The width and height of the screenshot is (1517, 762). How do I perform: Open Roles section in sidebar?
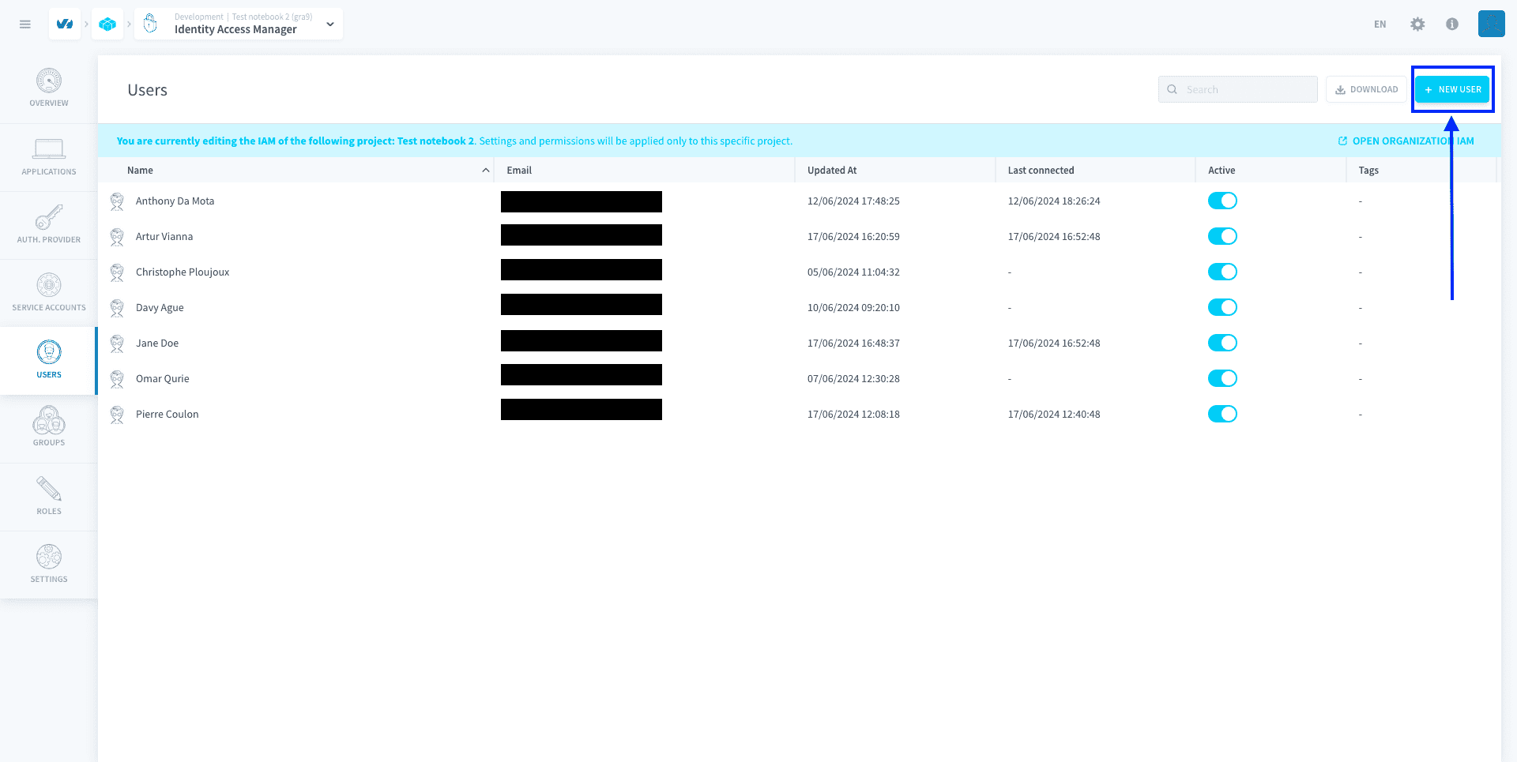click(49, 497)
